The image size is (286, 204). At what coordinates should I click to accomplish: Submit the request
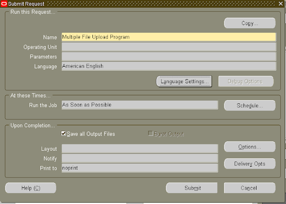tap(192, 188)
